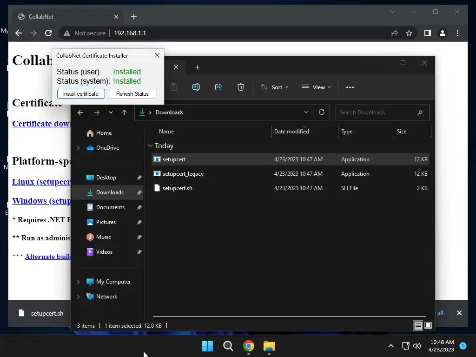
Task: Select the CollabNet browser tab
Action: pyautogui.click(x=67, y=17)
